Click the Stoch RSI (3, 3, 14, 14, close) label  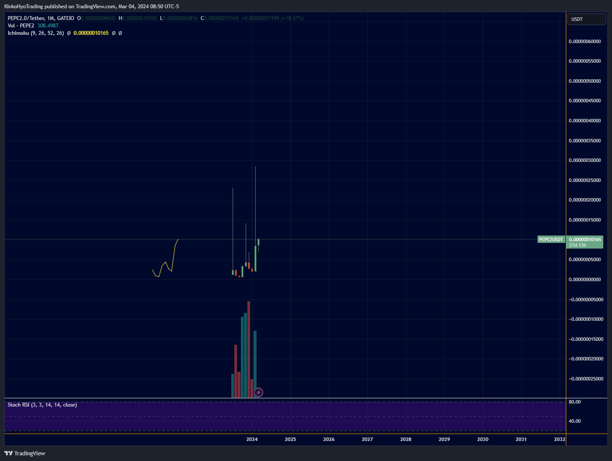[x=42, y=405]
